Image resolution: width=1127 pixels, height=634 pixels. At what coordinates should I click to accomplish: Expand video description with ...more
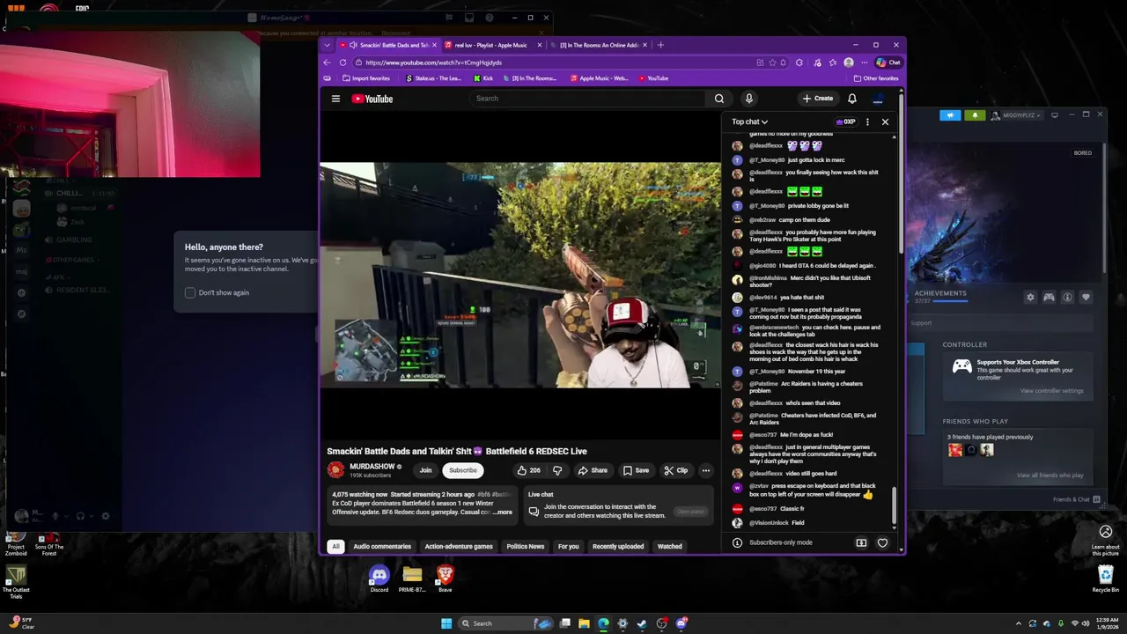click(502, 512)
